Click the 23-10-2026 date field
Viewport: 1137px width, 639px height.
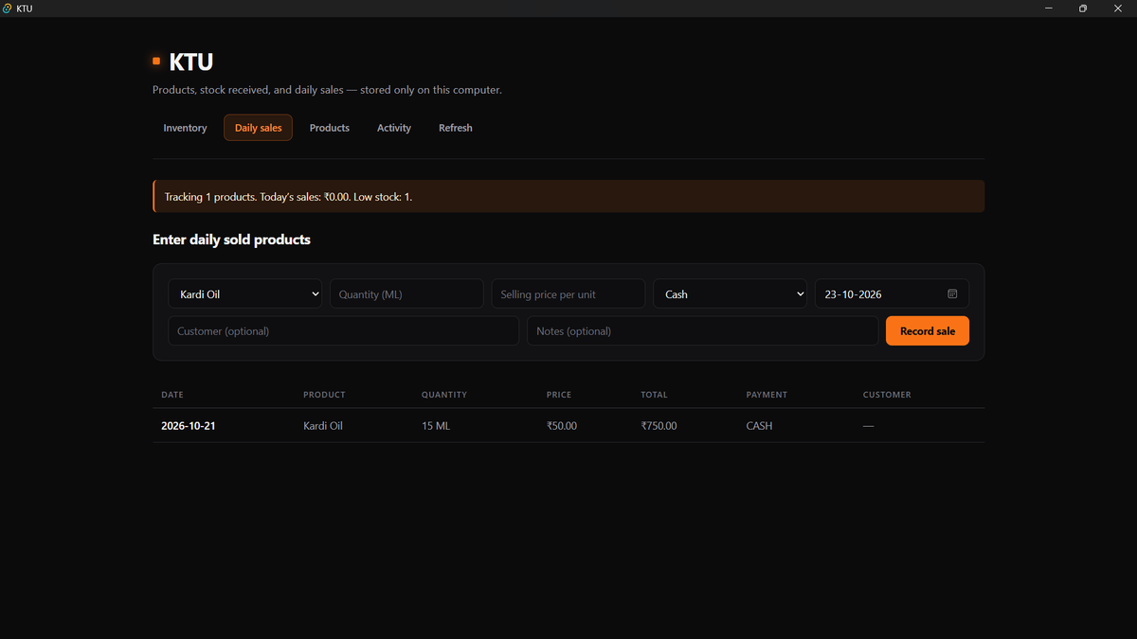892,293
